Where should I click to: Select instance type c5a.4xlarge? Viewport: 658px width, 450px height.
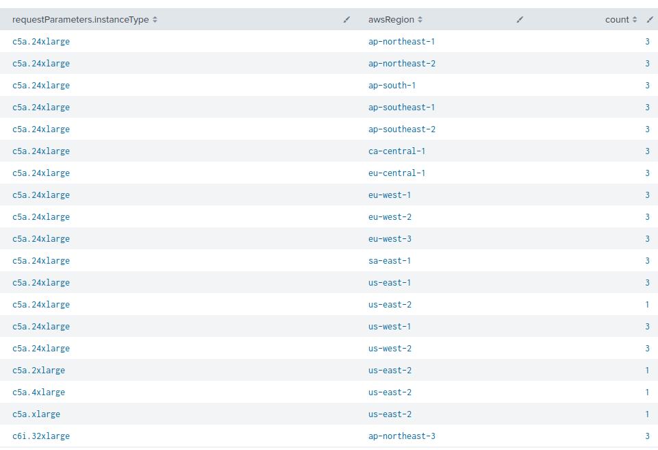pyautogui.click(x=38, y=392)
